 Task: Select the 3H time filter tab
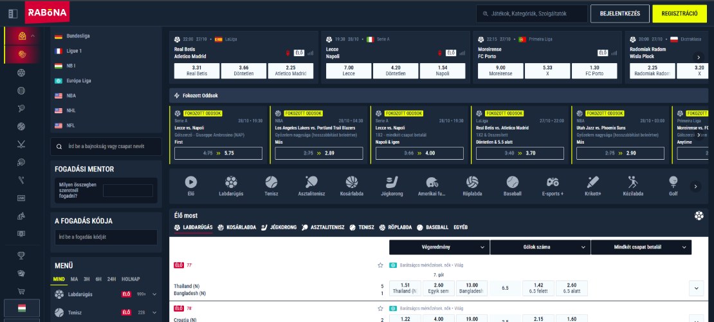pyautogui.click(x=87, y=279)
